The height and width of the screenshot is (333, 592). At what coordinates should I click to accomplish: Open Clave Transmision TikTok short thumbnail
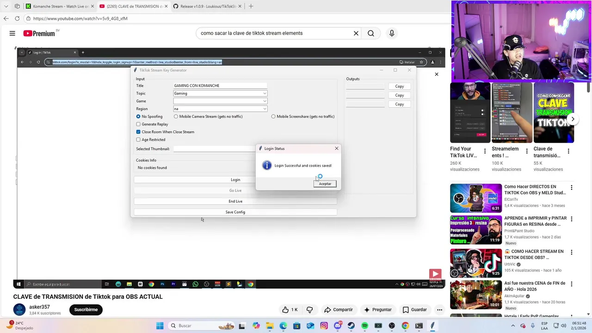tap(554, 112)
